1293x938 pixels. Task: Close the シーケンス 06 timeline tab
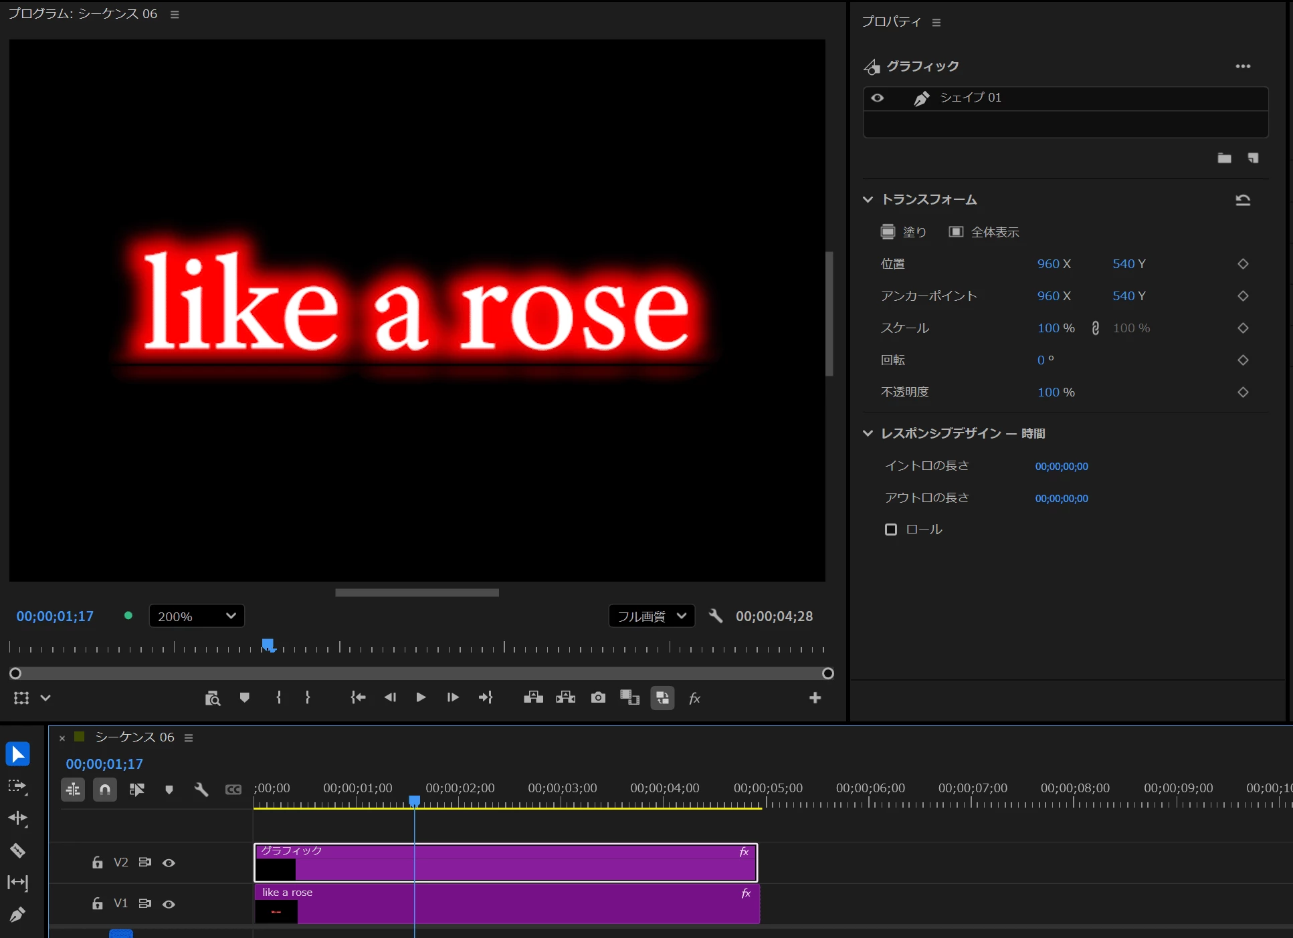[x=62, y=738]
